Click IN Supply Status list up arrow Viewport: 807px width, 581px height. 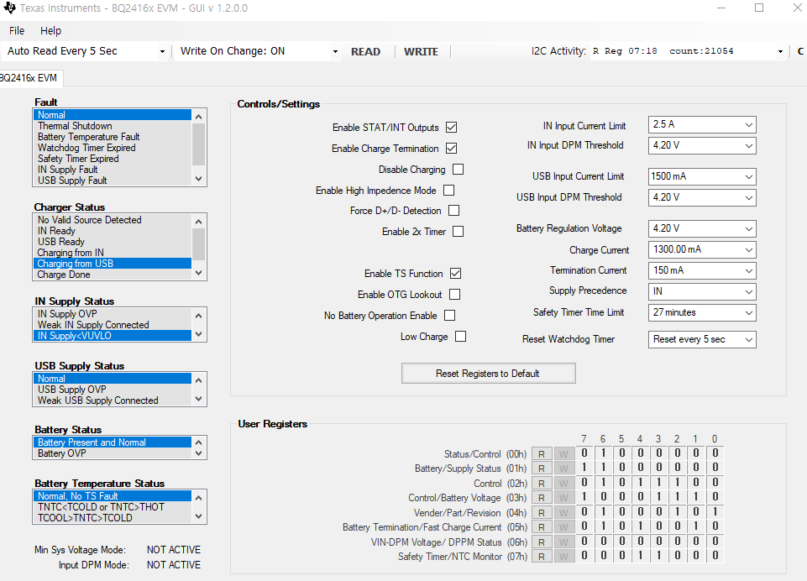199,315
